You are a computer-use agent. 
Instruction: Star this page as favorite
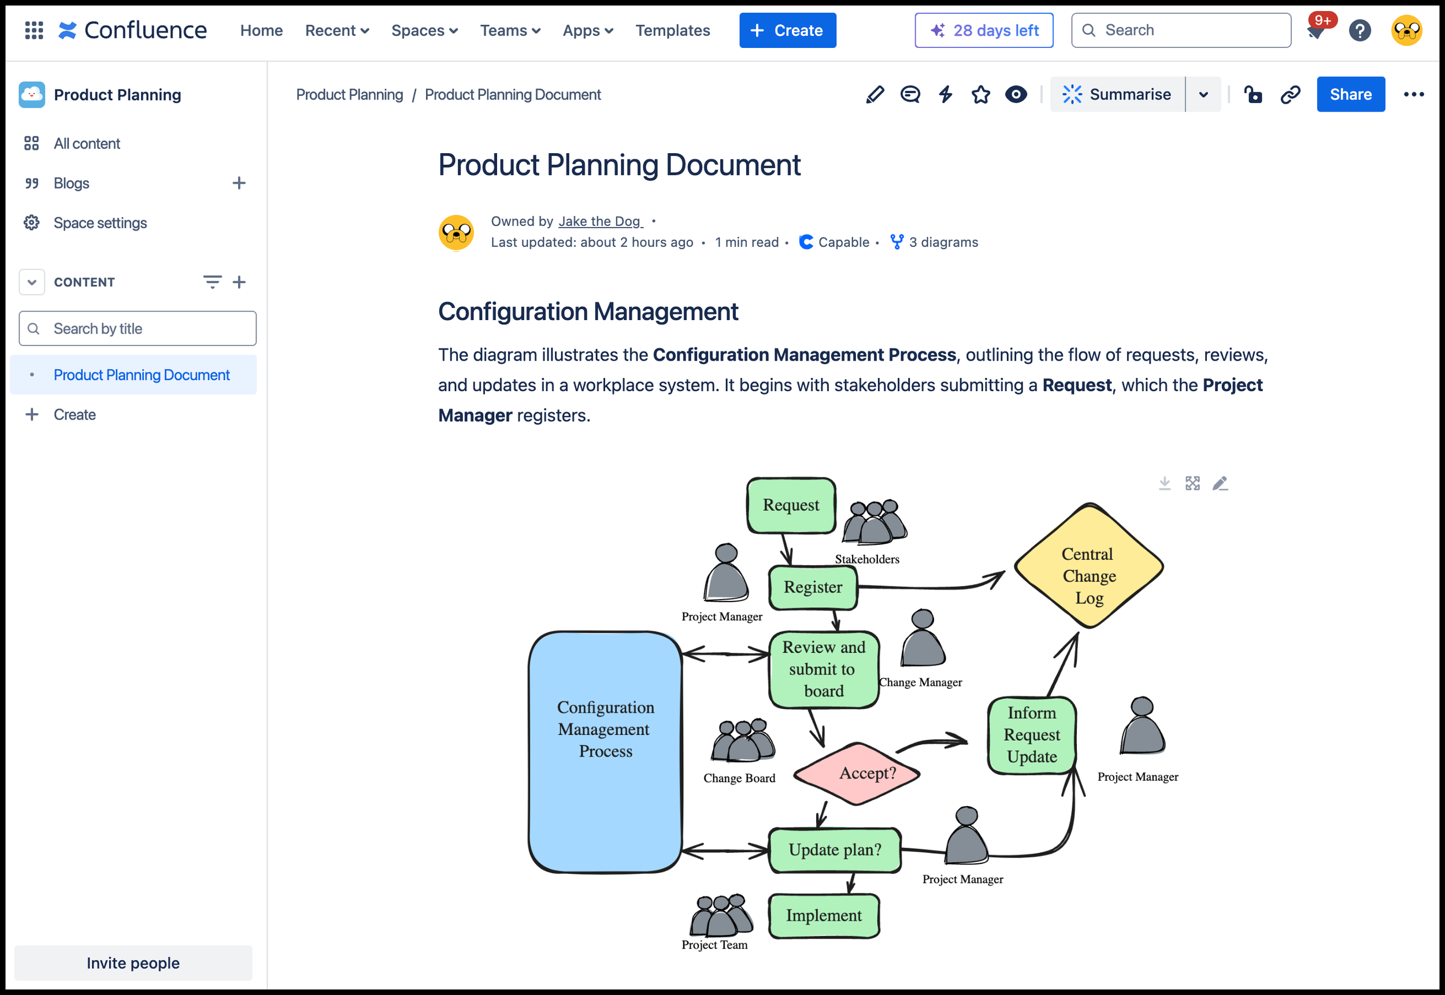[980, 95]
